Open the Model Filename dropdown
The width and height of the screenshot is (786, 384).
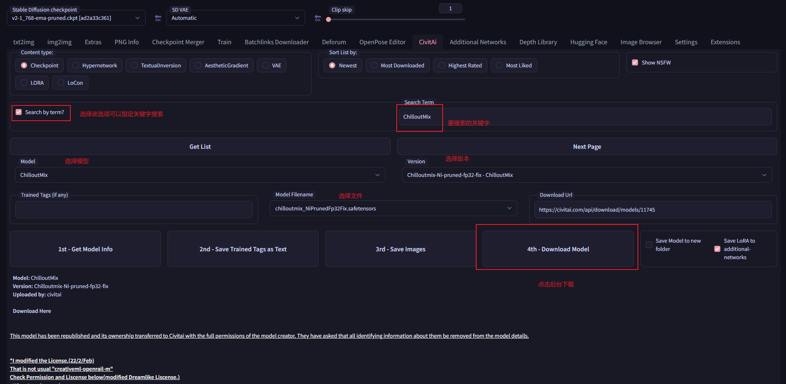coord(393,208)
